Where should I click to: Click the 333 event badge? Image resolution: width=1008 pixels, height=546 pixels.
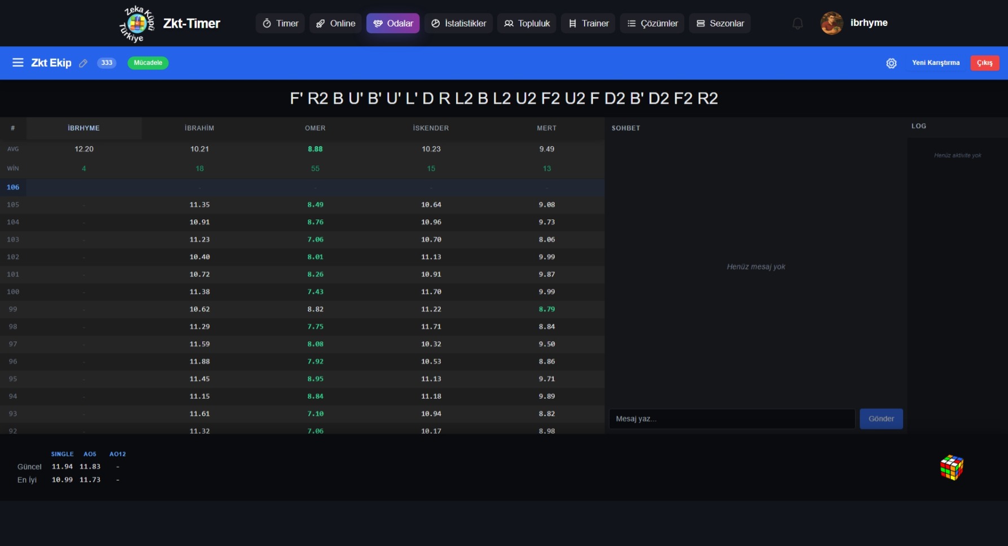pyautogui.click(x=107, y=63)
